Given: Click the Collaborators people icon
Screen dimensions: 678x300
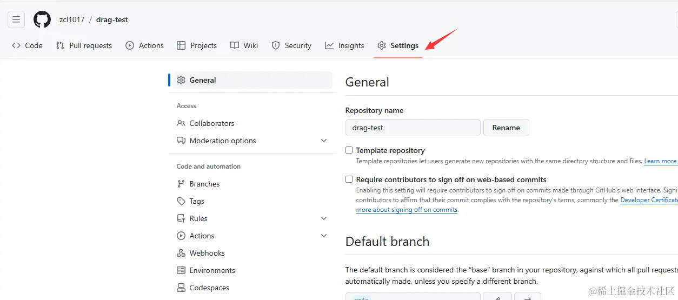Looking at the screenshot, I should coord(181,123).
